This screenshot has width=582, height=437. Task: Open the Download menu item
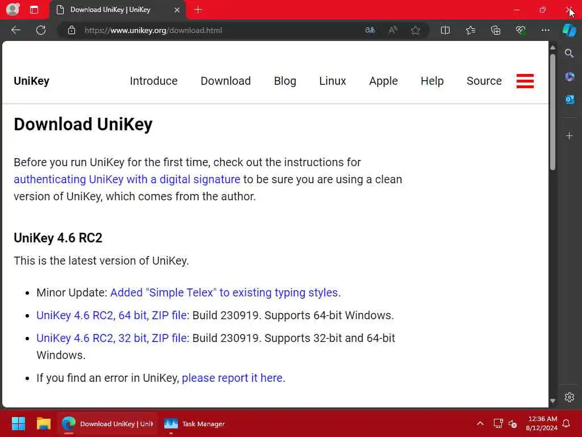(226, 81)
